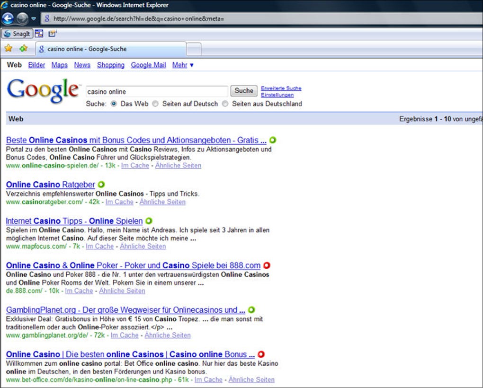This screenshot has width=483, height=388.
Task: Open the recent pages dropdown arrow
Action: tap(34, 19)
